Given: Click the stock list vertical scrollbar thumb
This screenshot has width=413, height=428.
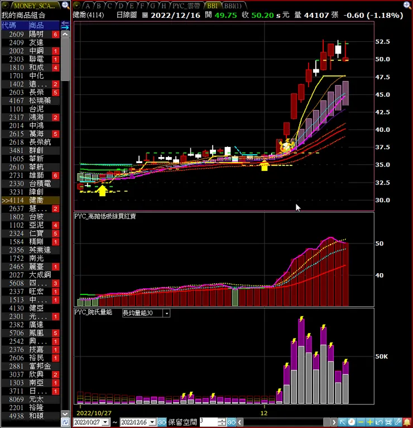Looking at the screenshot, I should [65, 60].
